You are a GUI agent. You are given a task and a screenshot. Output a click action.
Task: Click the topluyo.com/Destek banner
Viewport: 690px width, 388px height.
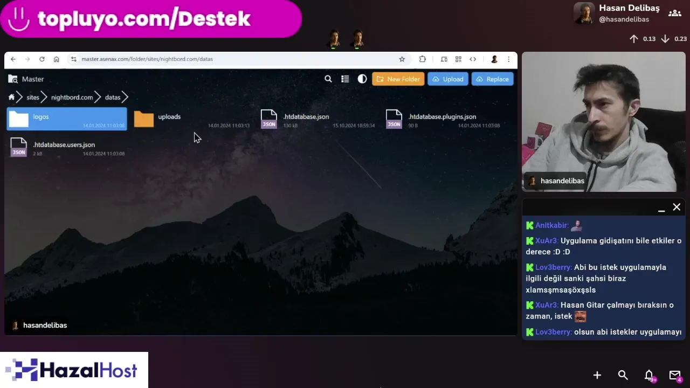click(x=151, y=19)
